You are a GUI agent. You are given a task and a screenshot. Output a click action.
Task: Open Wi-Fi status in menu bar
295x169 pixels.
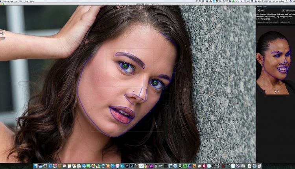click(x=245, y=1)
